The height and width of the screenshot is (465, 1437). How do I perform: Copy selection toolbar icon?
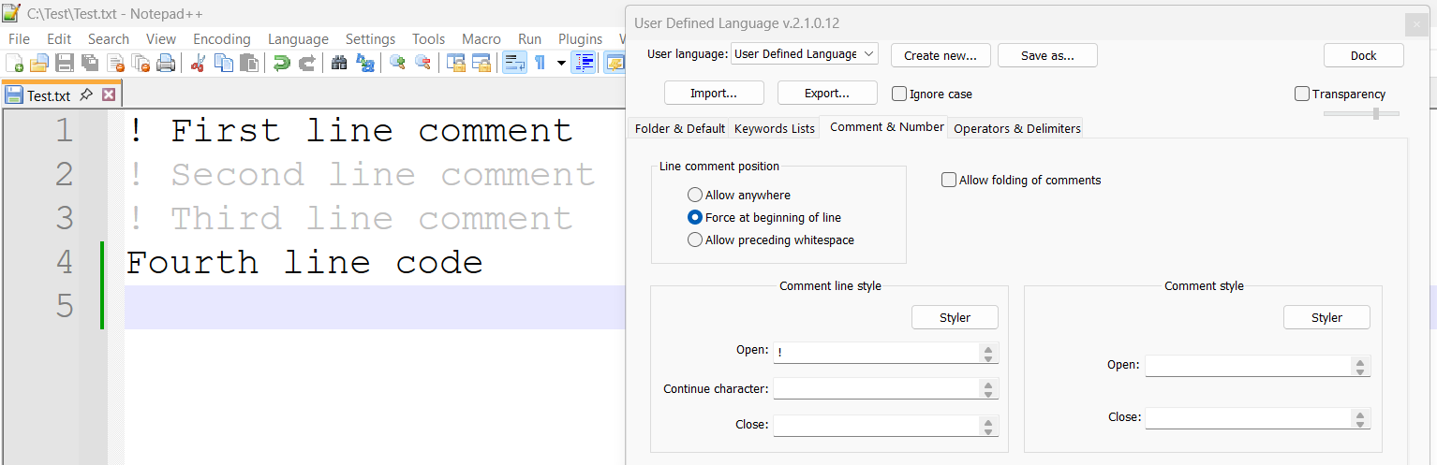coord(224,64)
